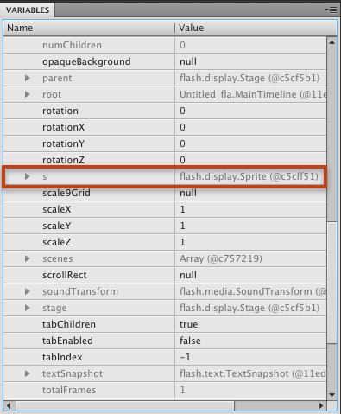Switch to the VARIABLES tab
Viewport: 341px width, 414px height.
28,10
